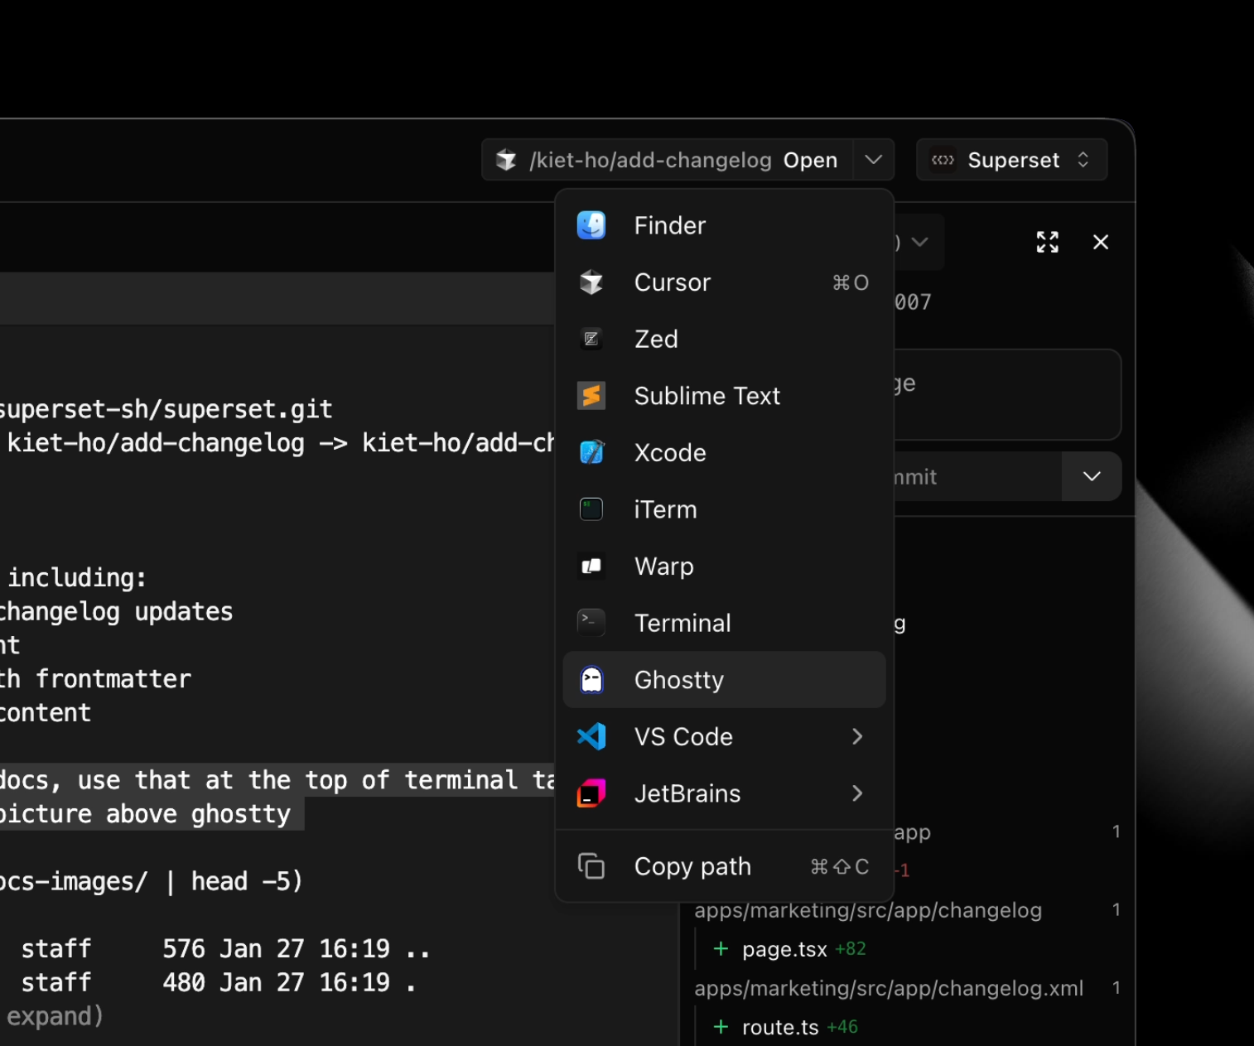Viewport: 1254px width, 1046px height.
Task: Expand the JetBrains submenu arrow
Action: (x=857, y=793)
